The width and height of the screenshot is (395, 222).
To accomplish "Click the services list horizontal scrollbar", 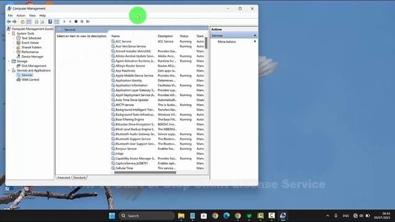I will coord(145,173).
